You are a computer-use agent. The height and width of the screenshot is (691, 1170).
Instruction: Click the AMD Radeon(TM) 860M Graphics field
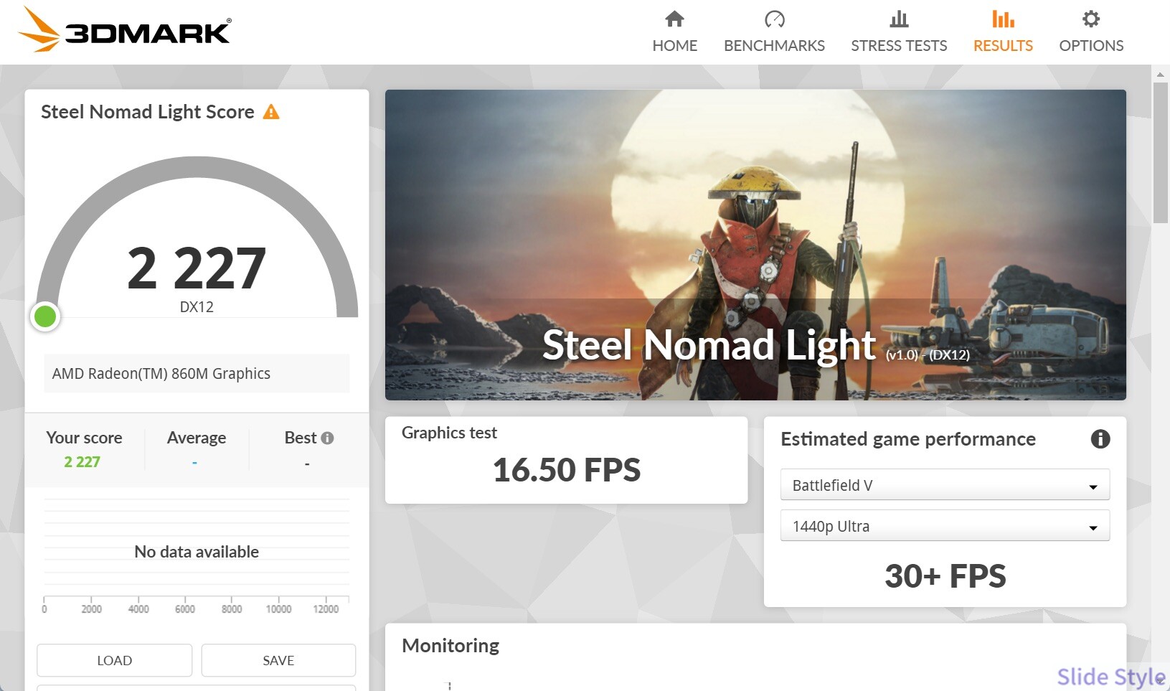(197, 373)
